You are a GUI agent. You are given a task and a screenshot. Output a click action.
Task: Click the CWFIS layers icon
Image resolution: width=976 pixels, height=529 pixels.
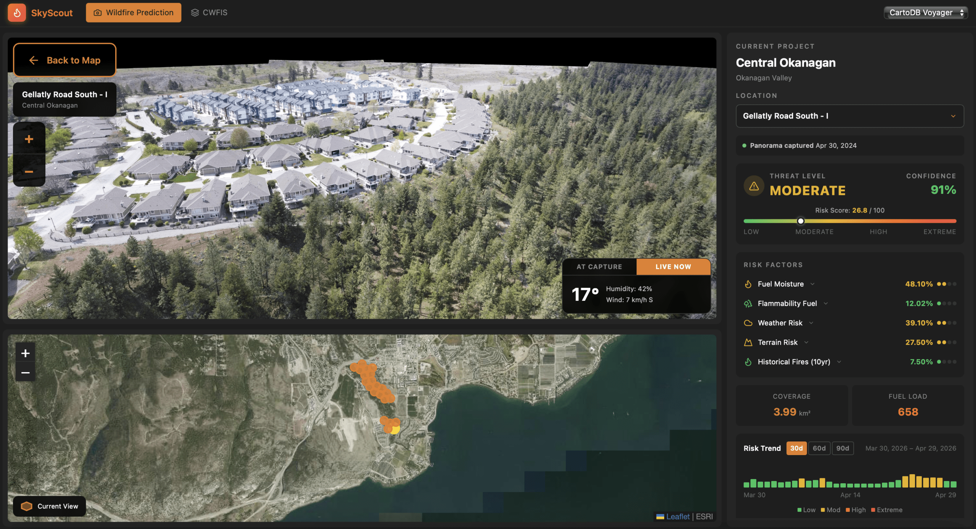(195, 13)
